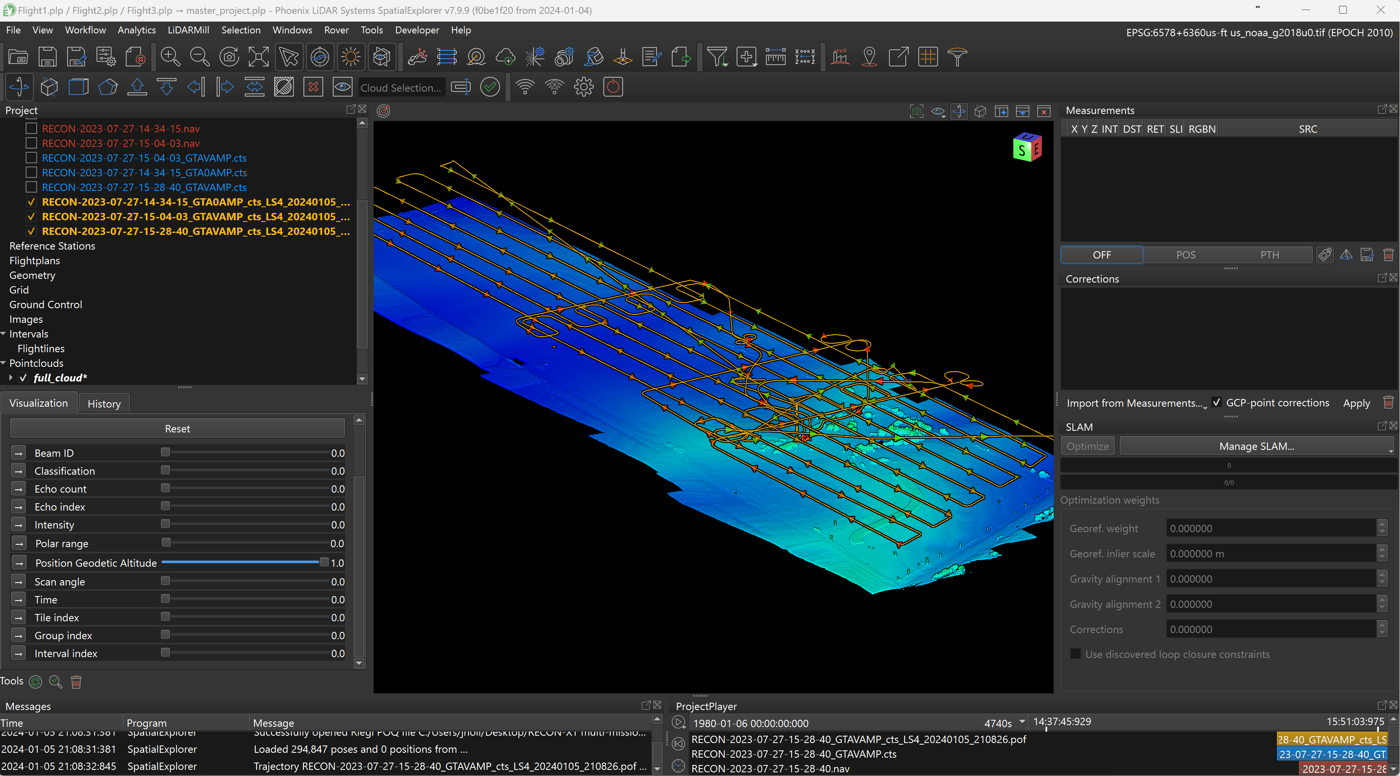
Task: Click the red power button icon
Action: pos(613,88)
